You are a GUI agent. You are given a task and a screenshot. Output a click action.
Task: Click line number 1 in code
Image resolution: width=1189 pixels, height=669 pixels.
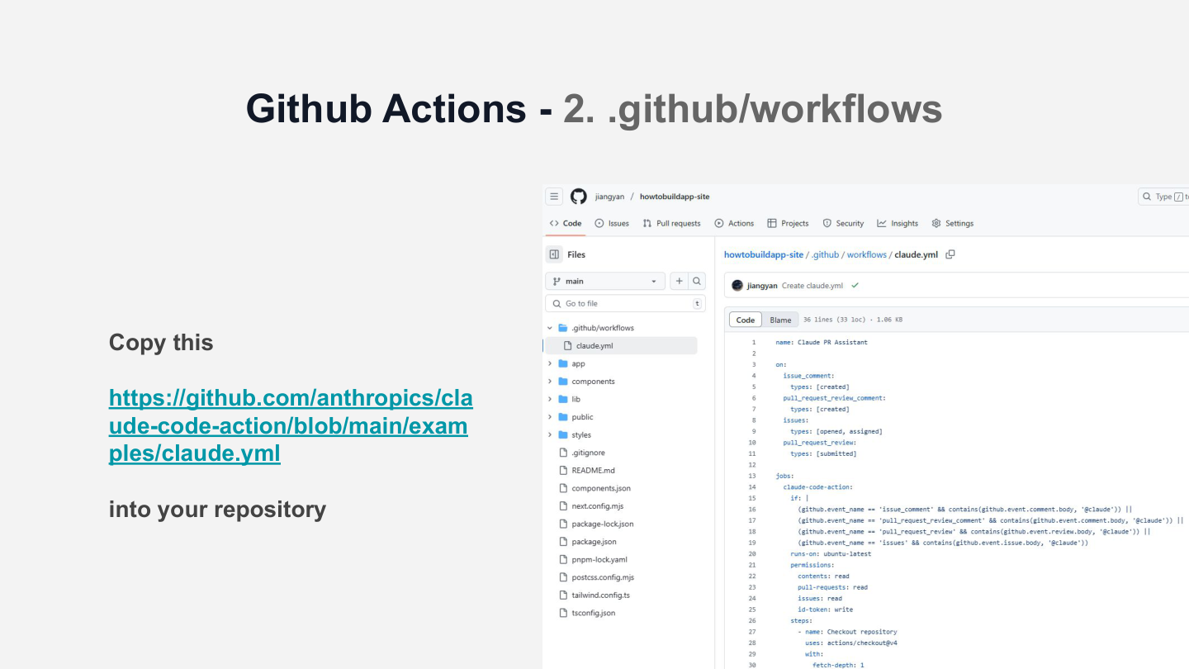753,342
